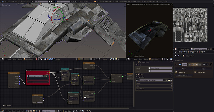214x112 pixels.
Task: Collapse the Edge Split modifier panel
Action: point(176,64)
